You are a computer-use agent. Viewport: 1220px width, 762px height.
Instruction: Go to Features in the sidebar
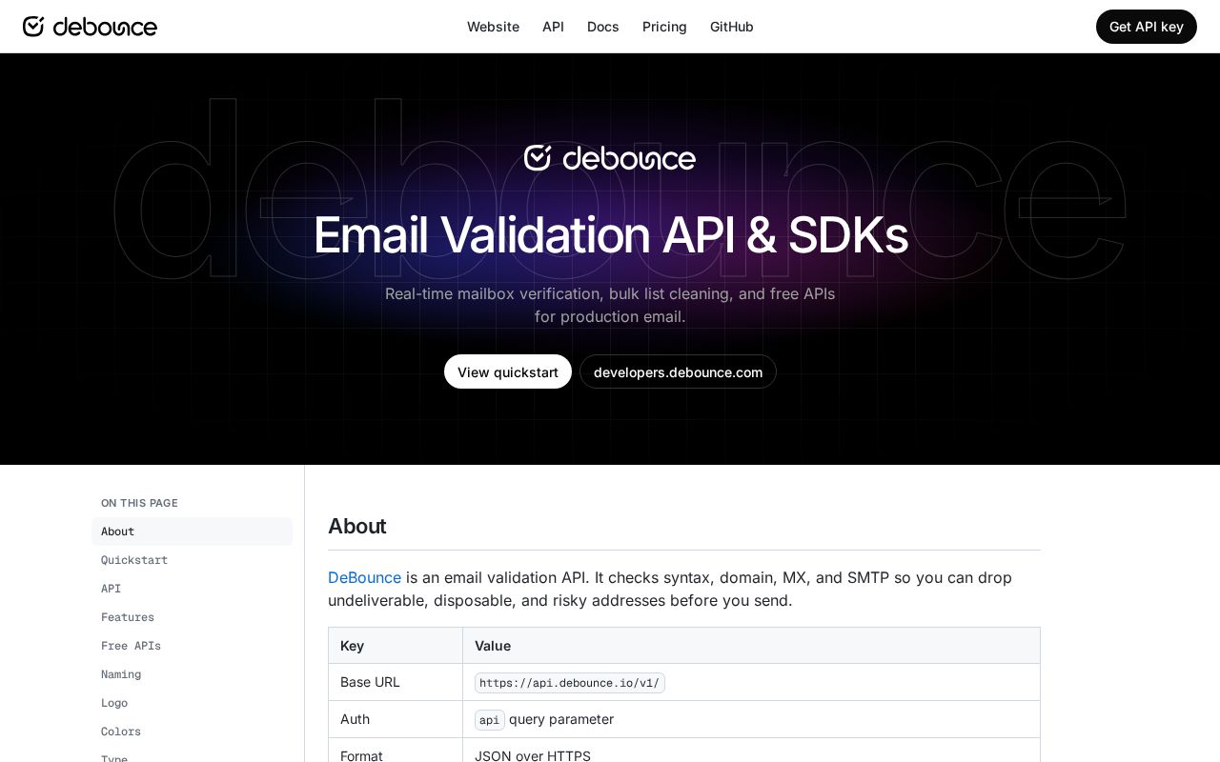[192, 617]
